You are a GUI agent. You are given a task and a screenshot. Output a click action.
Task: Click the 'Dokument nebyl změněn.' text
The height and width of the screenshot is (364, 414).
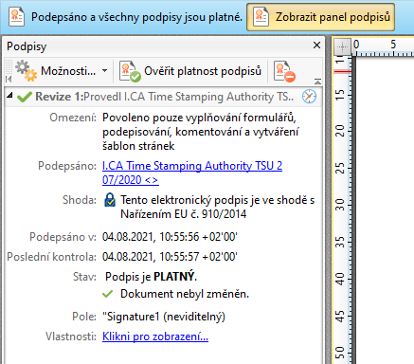[185, 294]
